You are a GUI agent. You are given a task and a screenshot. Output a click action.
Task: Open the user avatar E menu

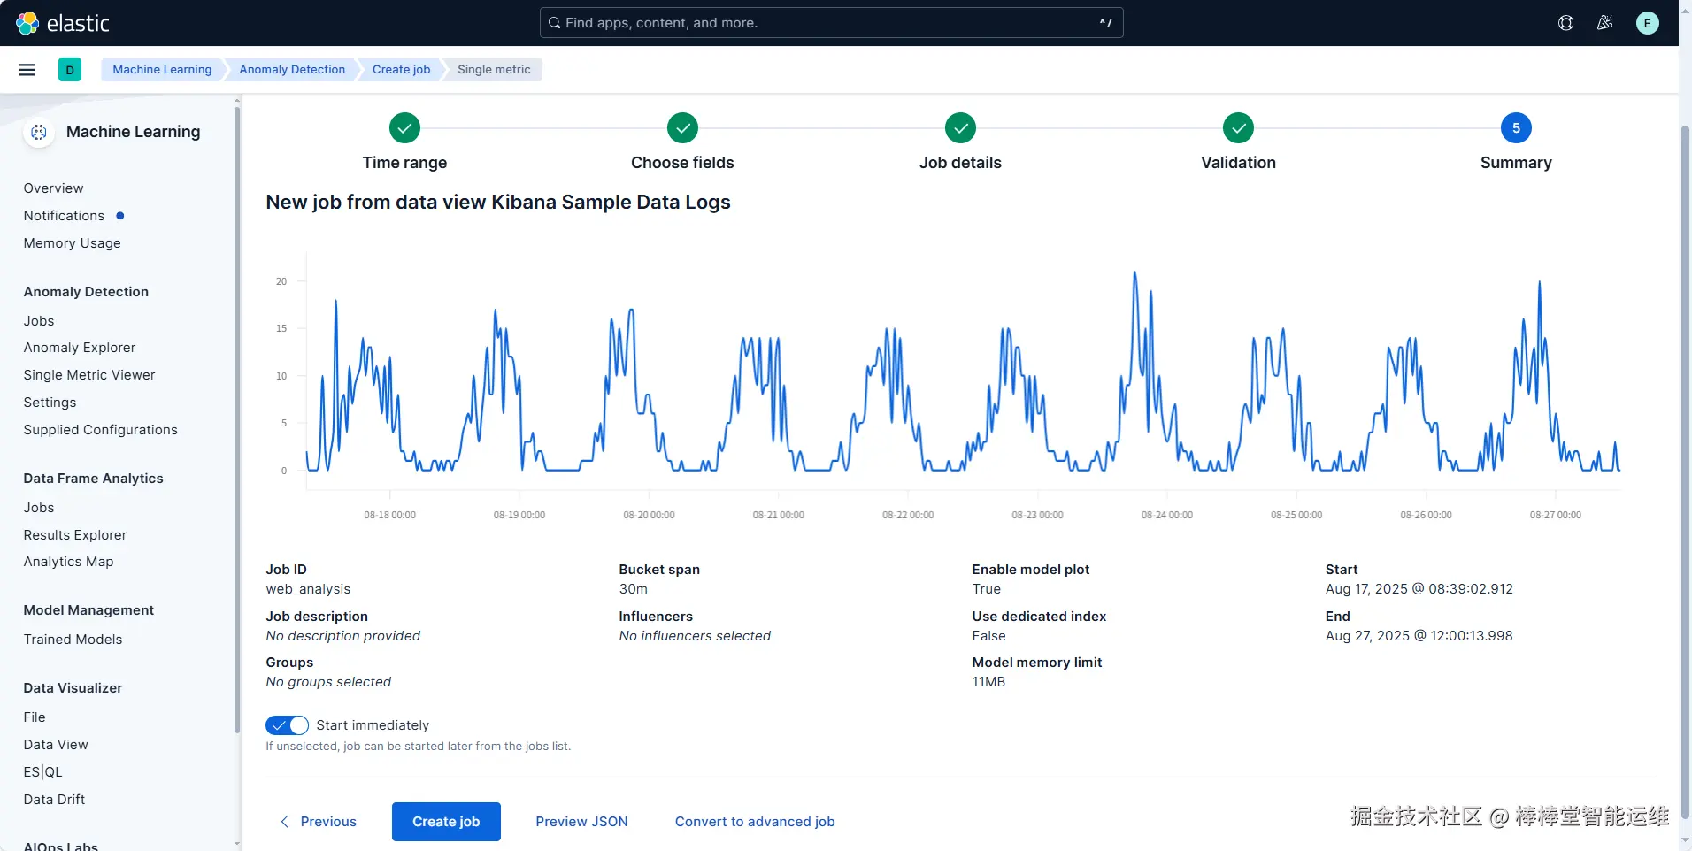click(1647, 23)
